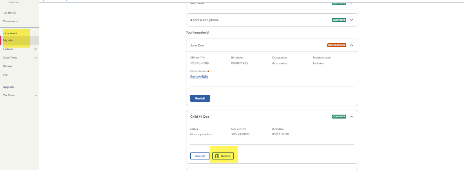Click the Review/Edit link under Other details
The width and height of the screenshot is (464, 170).
pyautogui.click(x=199, y=76)
